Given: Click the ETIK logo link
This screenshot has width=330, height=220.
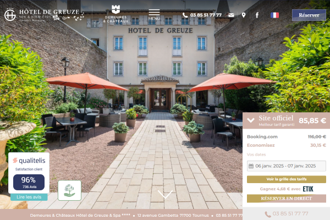Looking at the screenshot, I should click(308, 189).
